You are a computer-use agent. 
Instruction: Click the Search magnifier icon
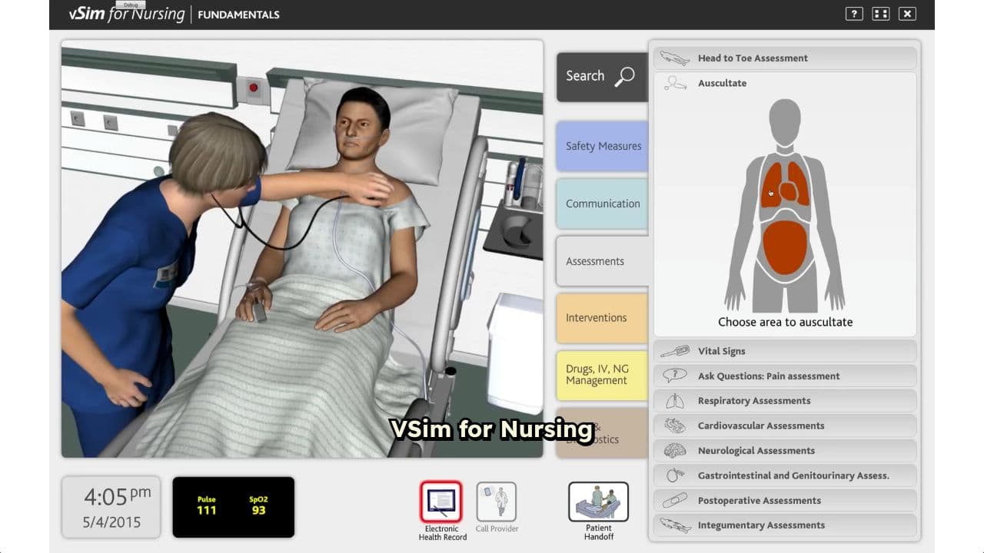tap(625, 77)
